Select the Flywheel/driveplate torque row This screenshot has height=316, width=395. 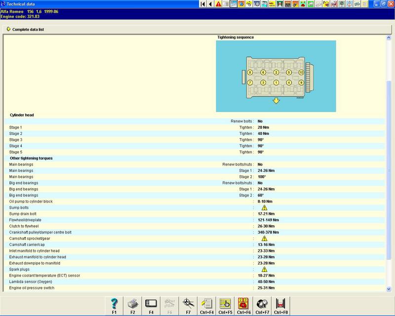click(148, 220)
